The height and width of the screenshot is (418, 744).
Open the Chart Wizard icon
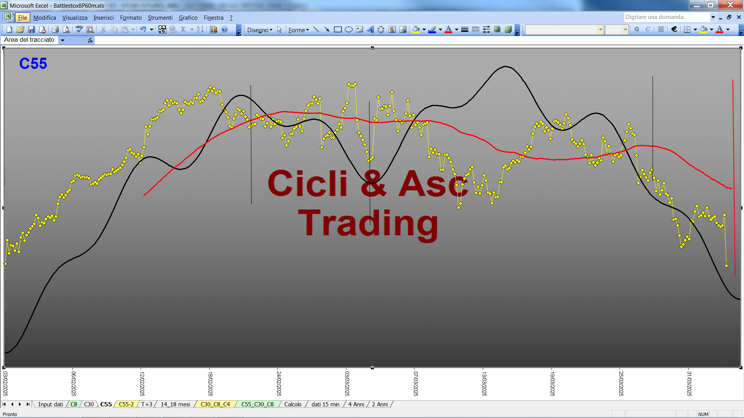click(214, 29)
